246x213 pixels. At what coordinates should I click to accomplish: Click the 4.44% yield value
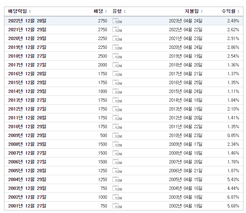233,188
